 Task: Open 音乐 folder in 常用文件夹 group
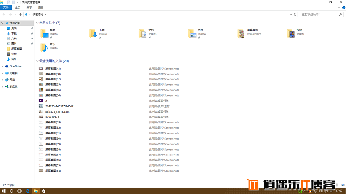point(49,47)
